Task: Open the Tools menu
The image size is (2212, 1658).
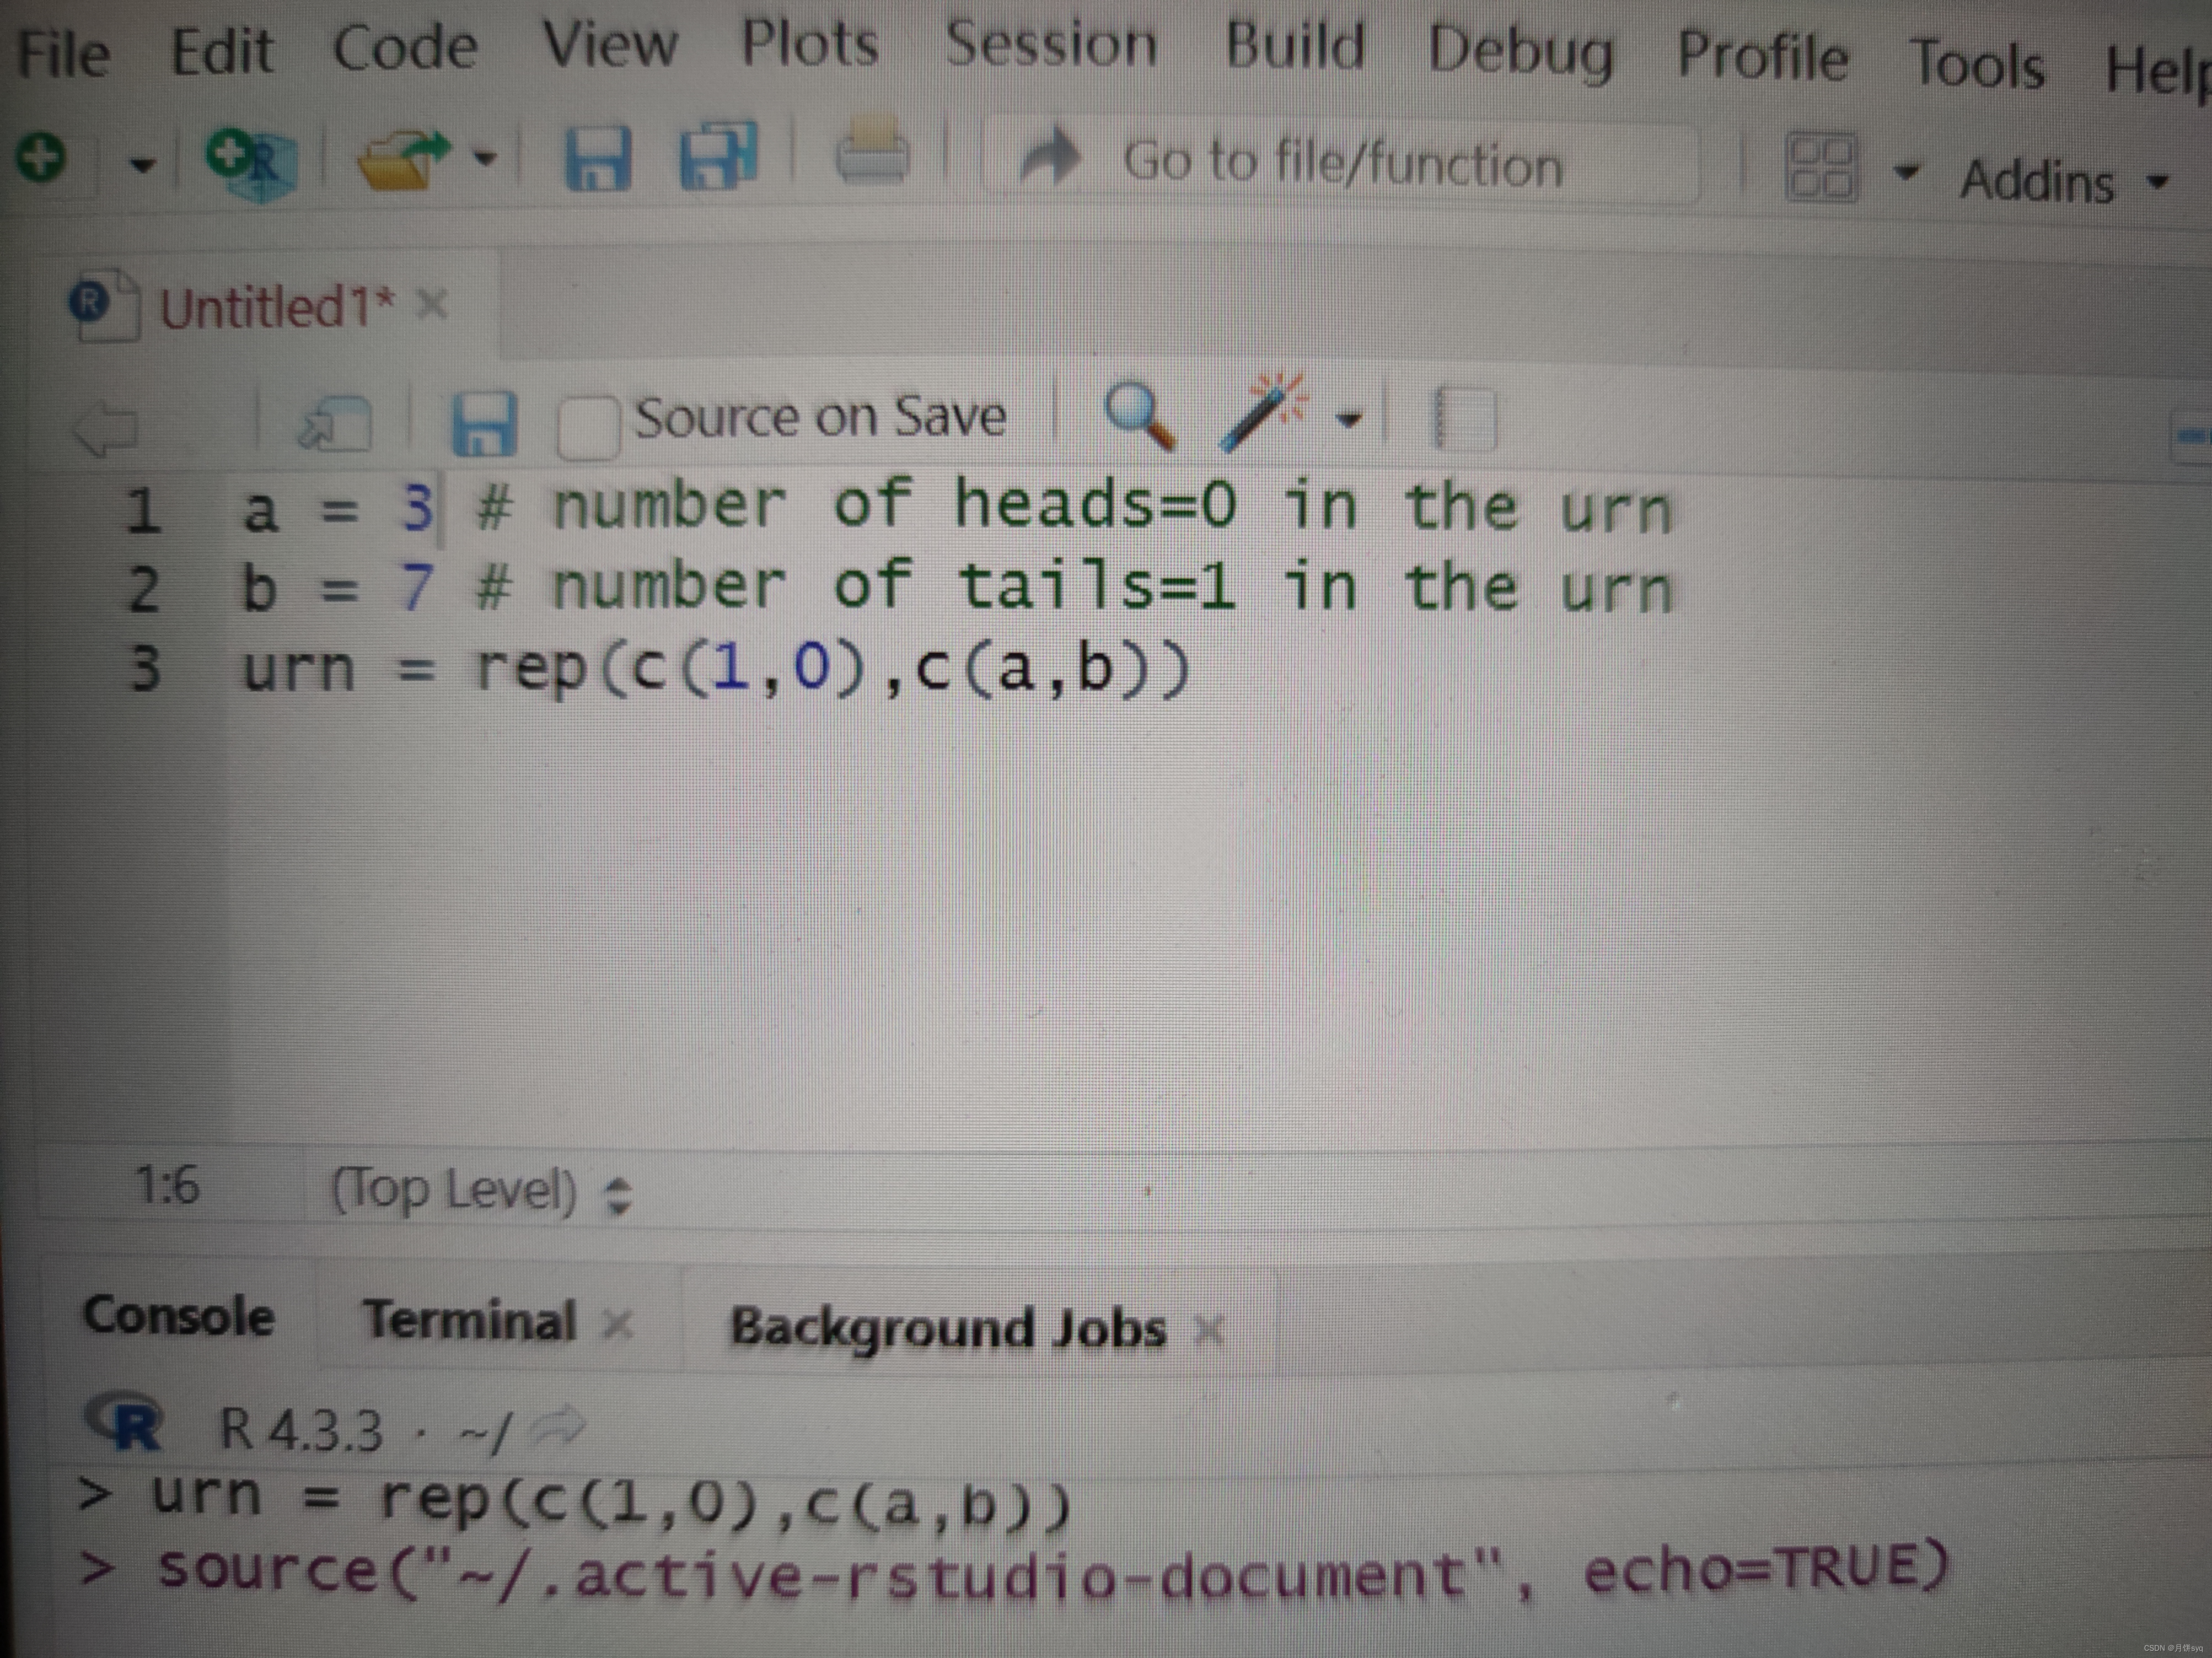Action: pos(1977,65)
